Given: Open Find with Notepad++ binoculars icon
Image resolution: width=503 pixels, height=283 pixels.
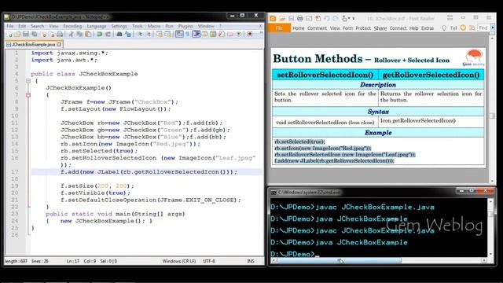Looking at the screenshot, I should click(119, 34).
